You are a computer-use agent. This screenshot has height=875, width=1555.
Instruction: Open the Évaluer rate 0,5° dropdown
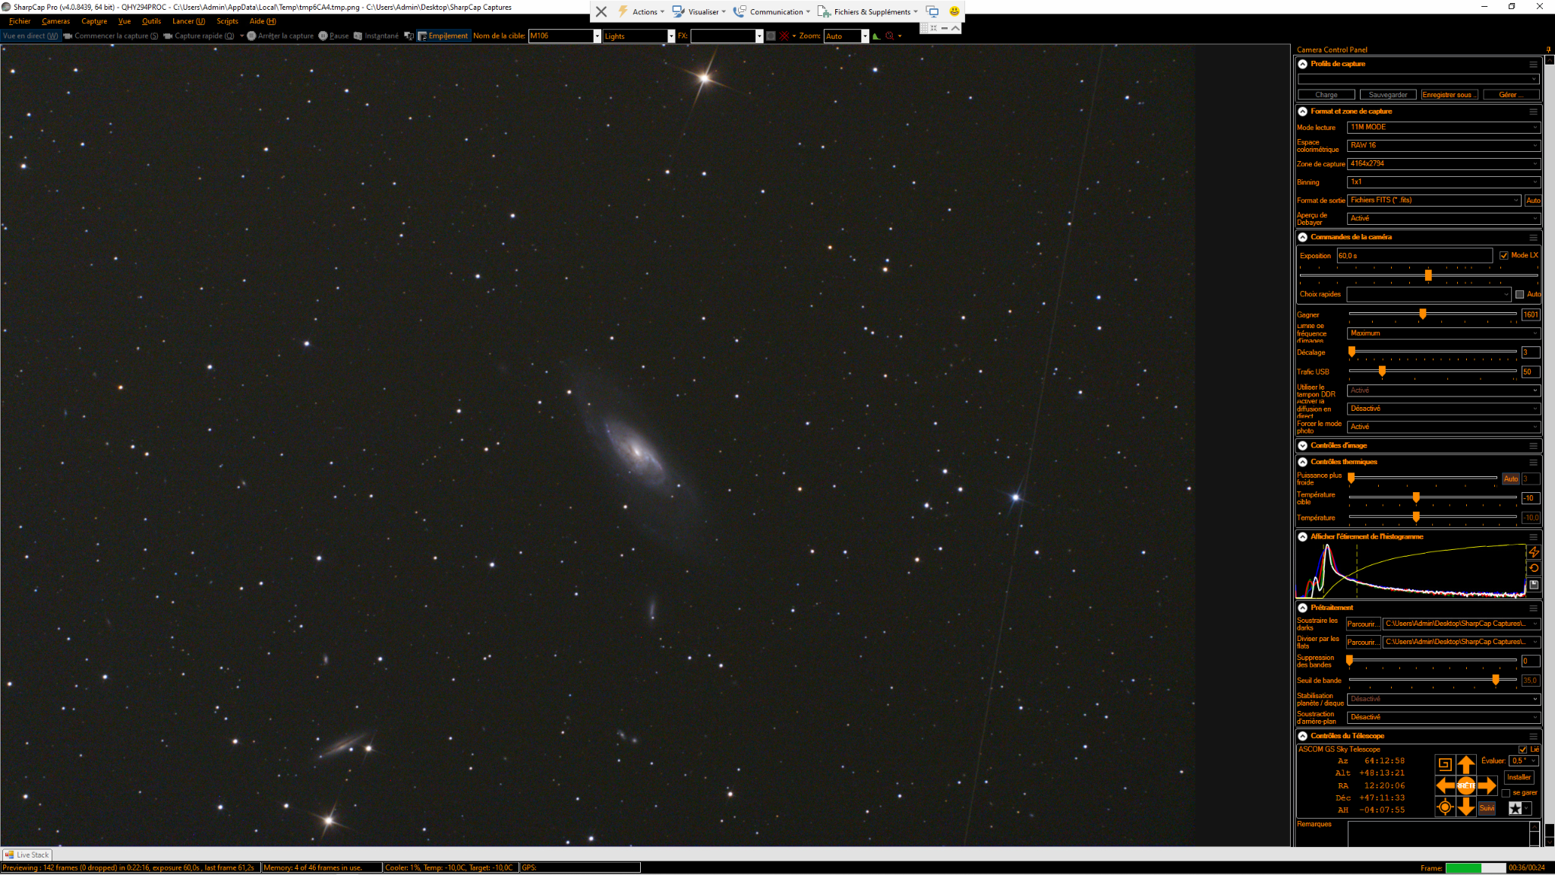[1523, 760]
